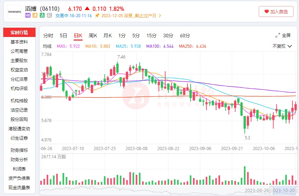The width and height of the screenshot is (299, 196).
Task: Click the heart icon in 加入自选
Action: click(266, 11)
